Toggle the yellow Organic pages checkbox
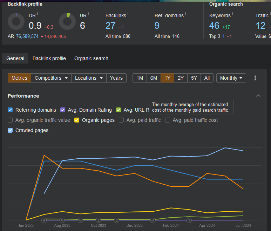This screenshot has height=231, width=271. click(77, 120)
